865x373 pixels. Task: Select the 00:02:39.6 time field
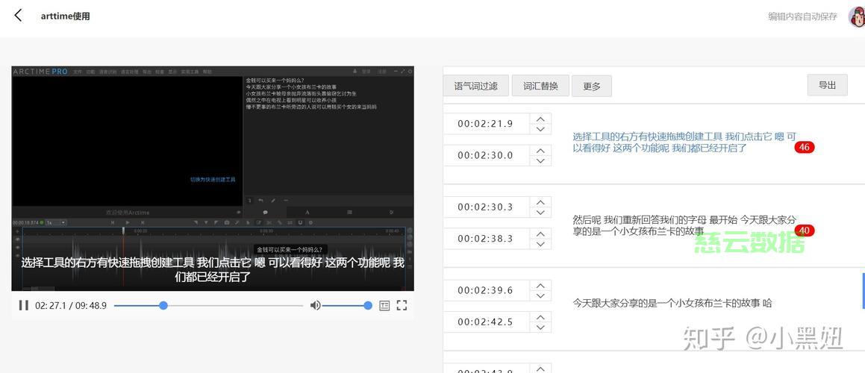coord(485,290)
